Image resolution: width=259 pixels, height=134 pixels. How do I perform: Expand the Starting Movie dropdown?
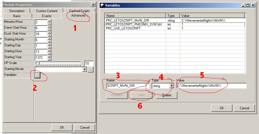coord(84,69)
